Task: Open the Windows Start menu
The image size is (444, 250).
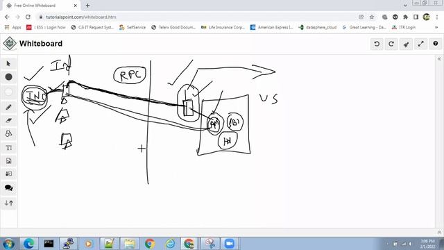Action: pyautogui.click(x=8, y=244)
